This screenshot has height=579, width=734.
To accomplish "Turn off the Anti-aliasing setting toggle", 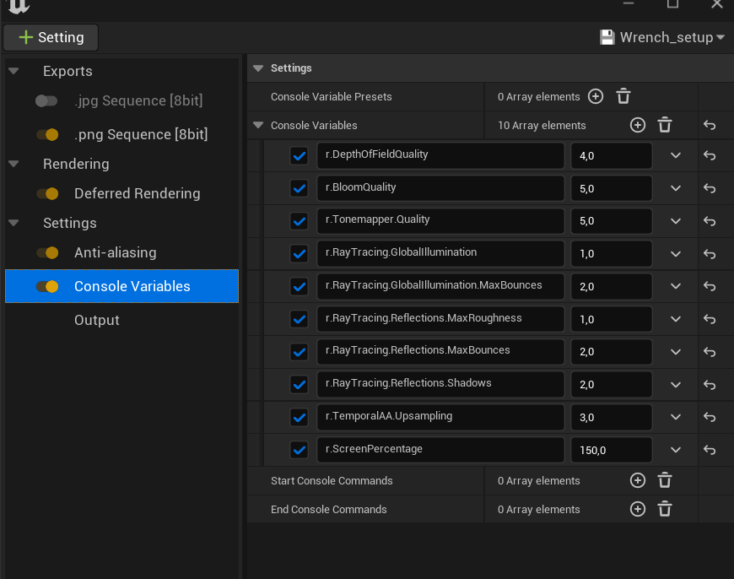I will [x=46, y=253].
